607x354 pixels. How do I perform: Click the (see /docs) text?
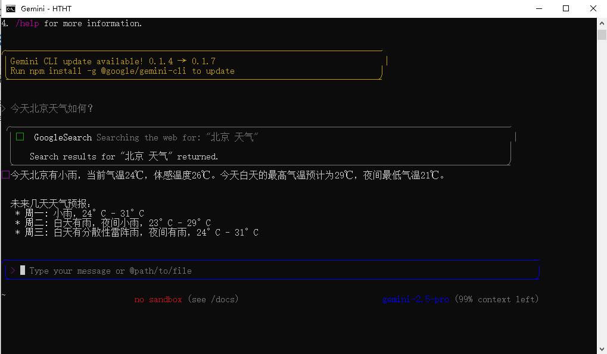[213, 299]
